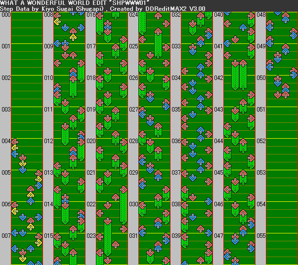Click measure label 027
Image resolution: width=298 pixels, height=265 pixels.
pos(133,110)
